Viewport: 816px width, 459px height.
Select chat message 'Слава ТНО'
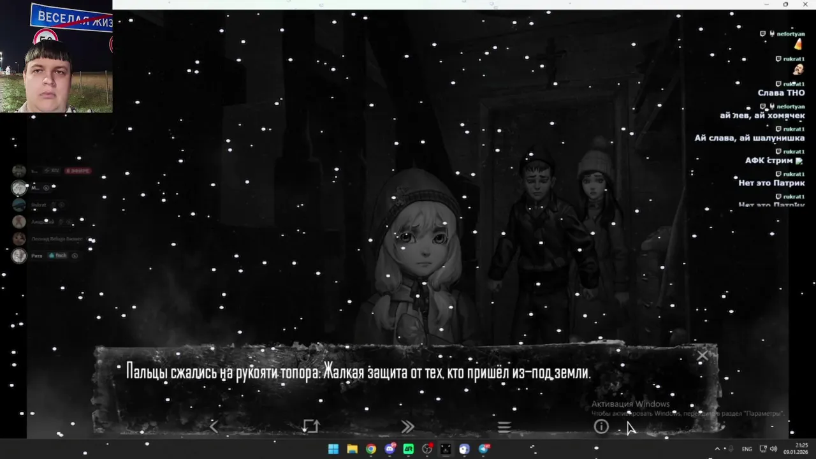click(781, 93)
